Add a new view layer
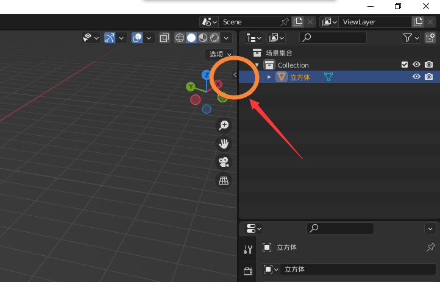The image size is (440, 282). click(418, 22)
